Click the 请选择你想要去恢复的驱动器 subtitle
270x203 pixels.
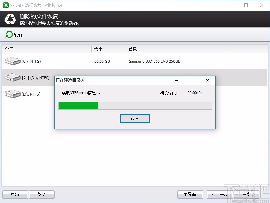(x=49, y=23)
